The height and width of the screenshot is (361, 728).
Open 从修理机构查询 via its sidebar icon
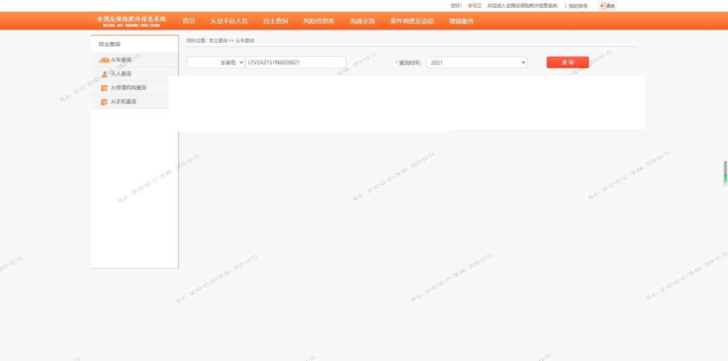(x=104, y=88)
